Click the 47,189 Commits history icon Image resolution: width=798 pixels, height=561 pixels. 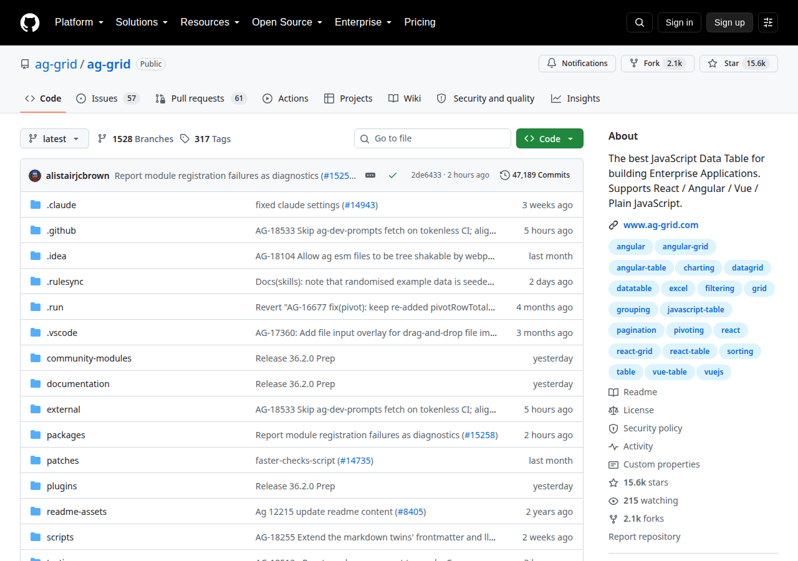[505, 175]
